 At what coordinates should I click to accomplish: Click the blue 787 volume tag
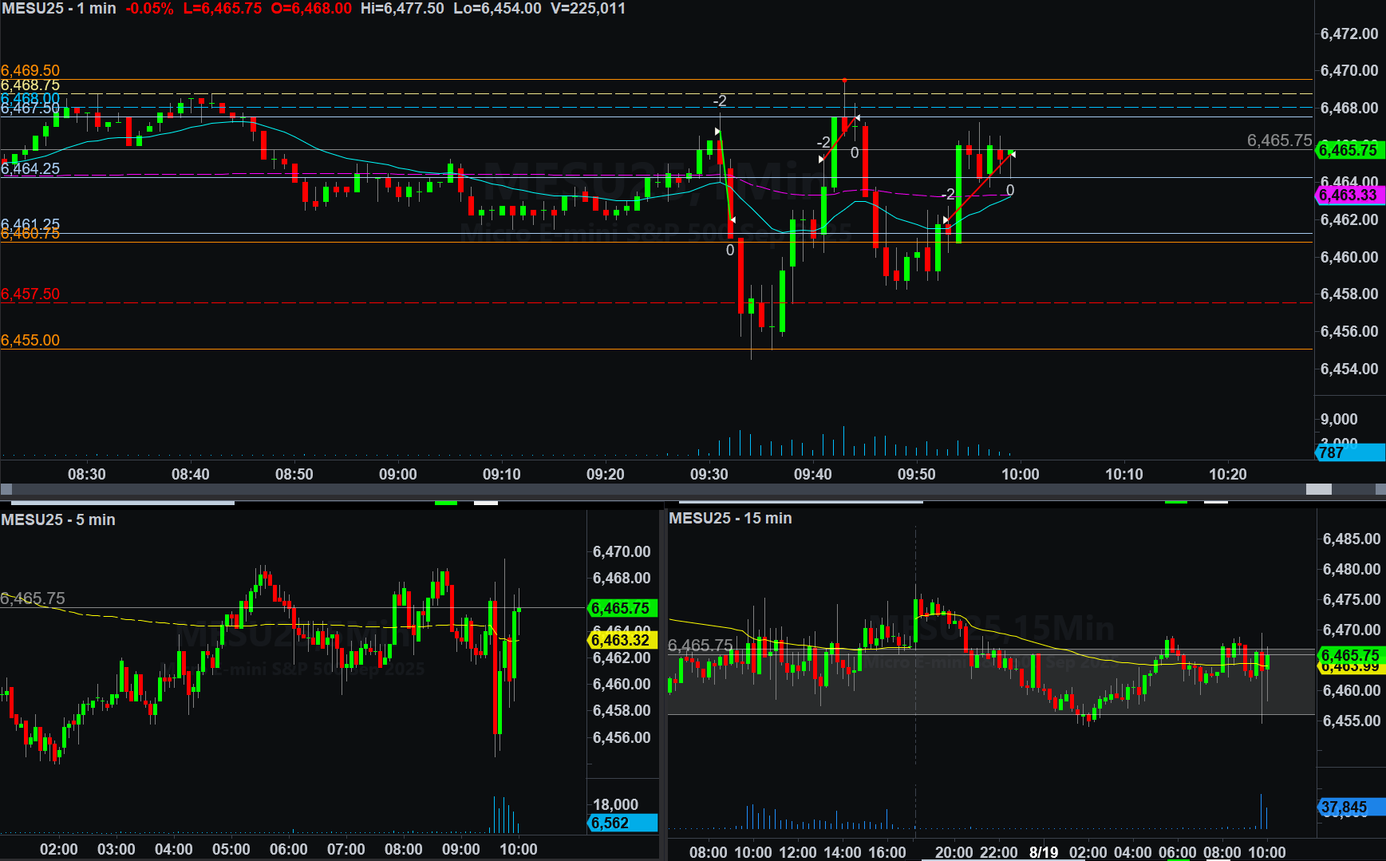click(1348, 452)
